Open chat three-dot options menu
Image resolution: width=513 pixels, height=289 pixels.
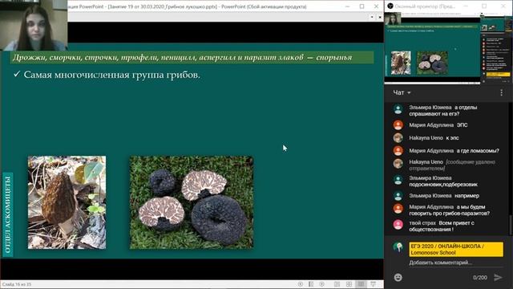[x=501, y=93]
